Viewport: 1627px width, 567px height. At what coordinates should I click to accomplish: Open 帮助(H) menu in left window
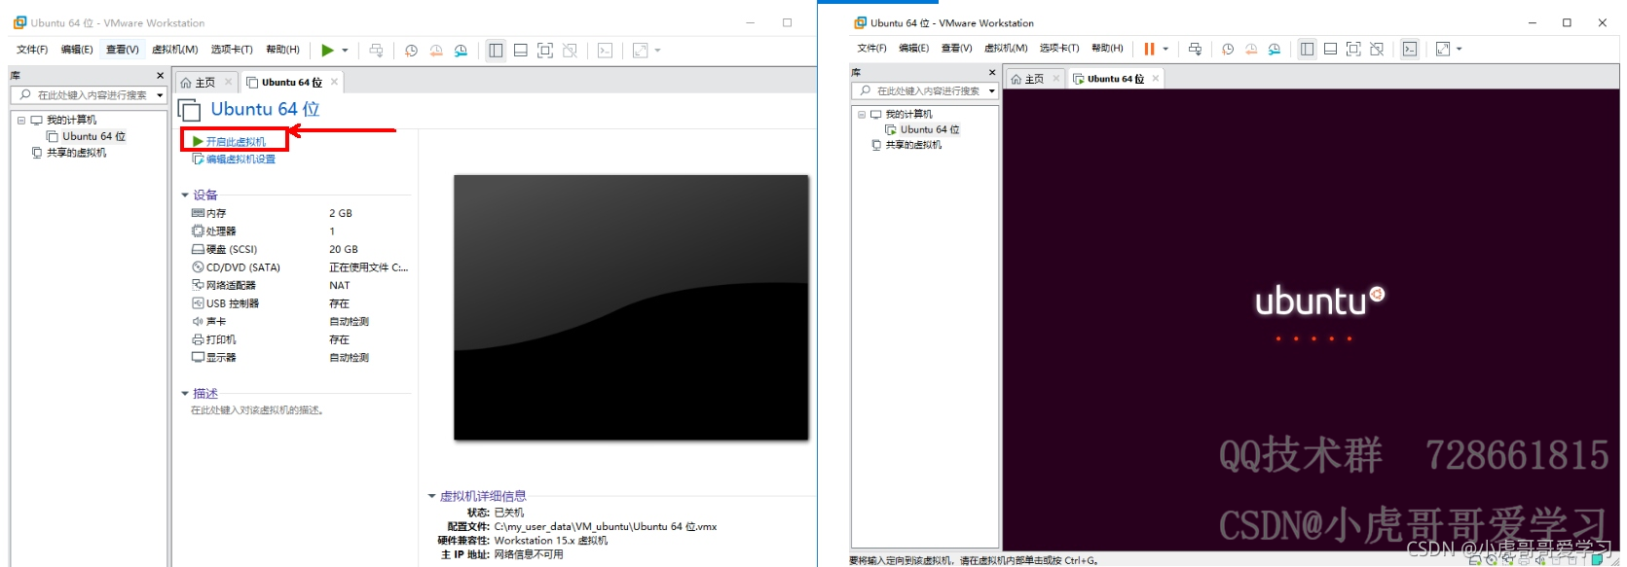coord(283,50)
